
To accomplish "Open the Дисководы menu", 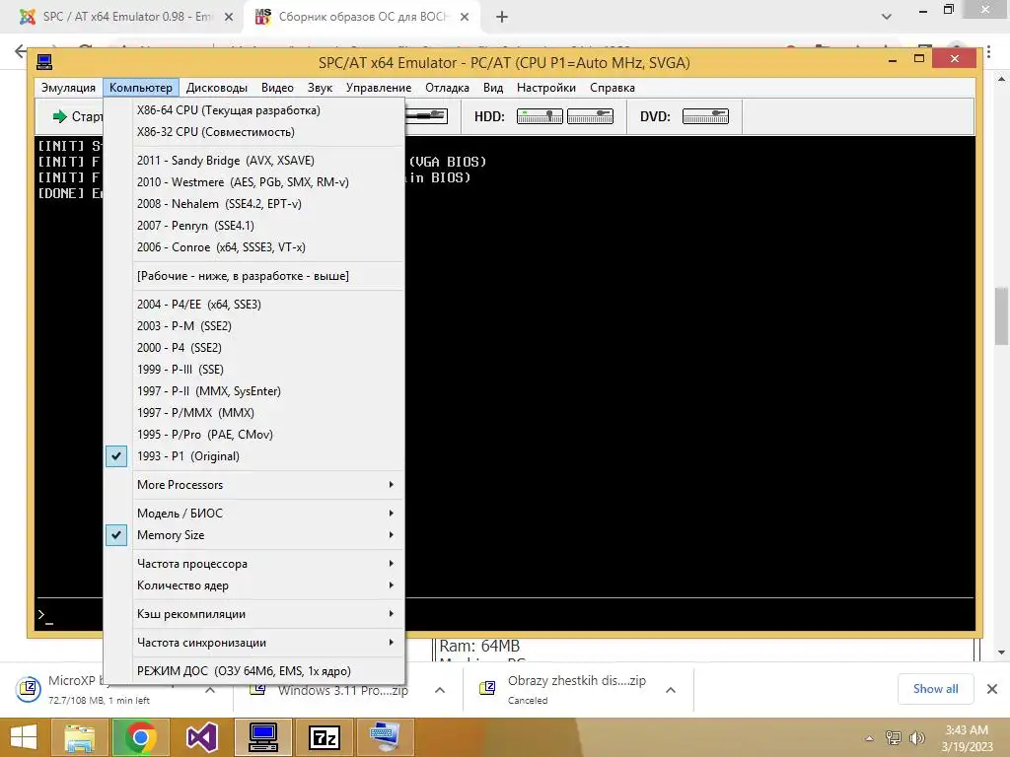I will 216,88.
